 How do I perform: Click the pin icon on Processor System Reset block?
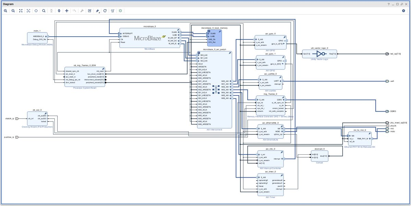(103, 68)
